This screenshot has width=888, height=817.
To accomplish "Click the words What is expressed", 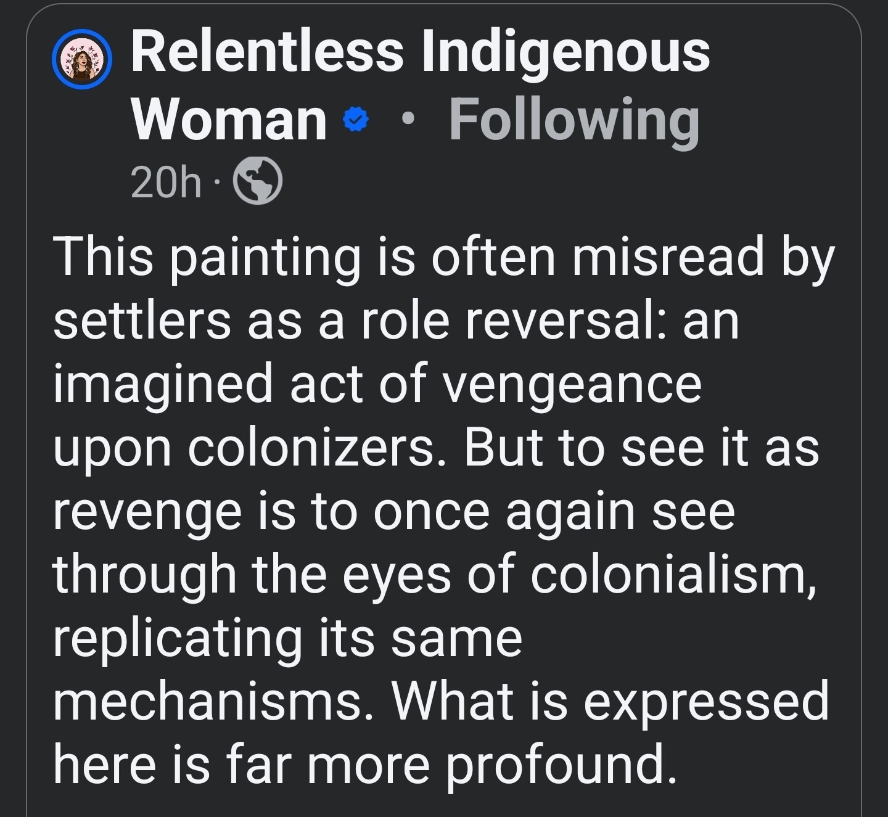I will 610,703.
